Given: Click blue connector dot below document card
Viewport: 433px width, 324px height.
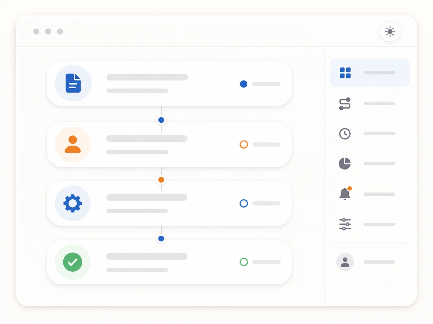Looking at the screenshot, I should 161,120.
